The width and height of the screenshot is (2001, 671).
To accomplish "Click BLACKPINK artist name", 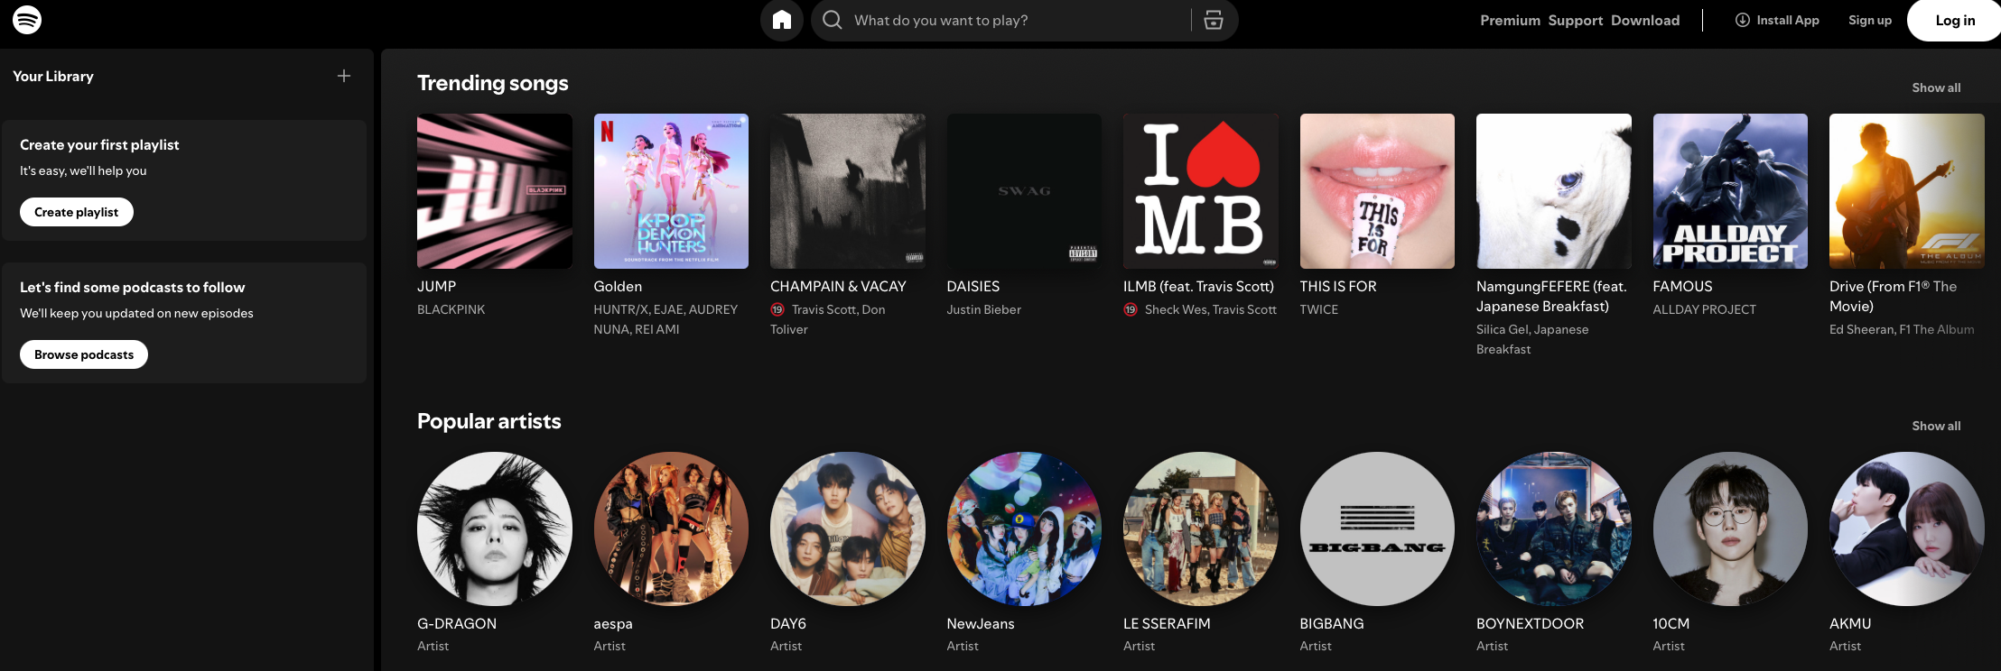I will coord(451,309).
